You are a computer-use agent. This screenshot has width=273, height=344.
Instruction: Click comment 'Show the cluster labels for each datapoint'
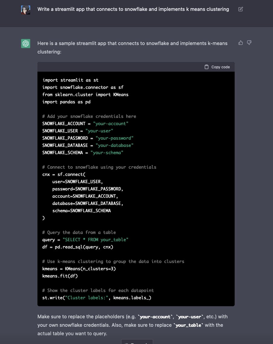[98, 290]
